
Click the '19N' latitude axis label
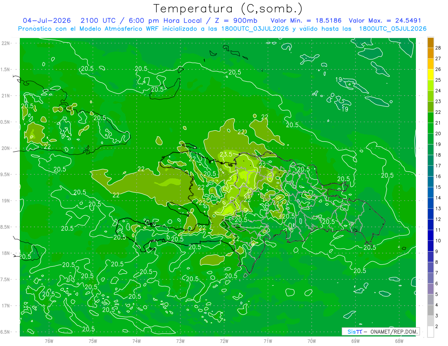click(x=6, y=200)
